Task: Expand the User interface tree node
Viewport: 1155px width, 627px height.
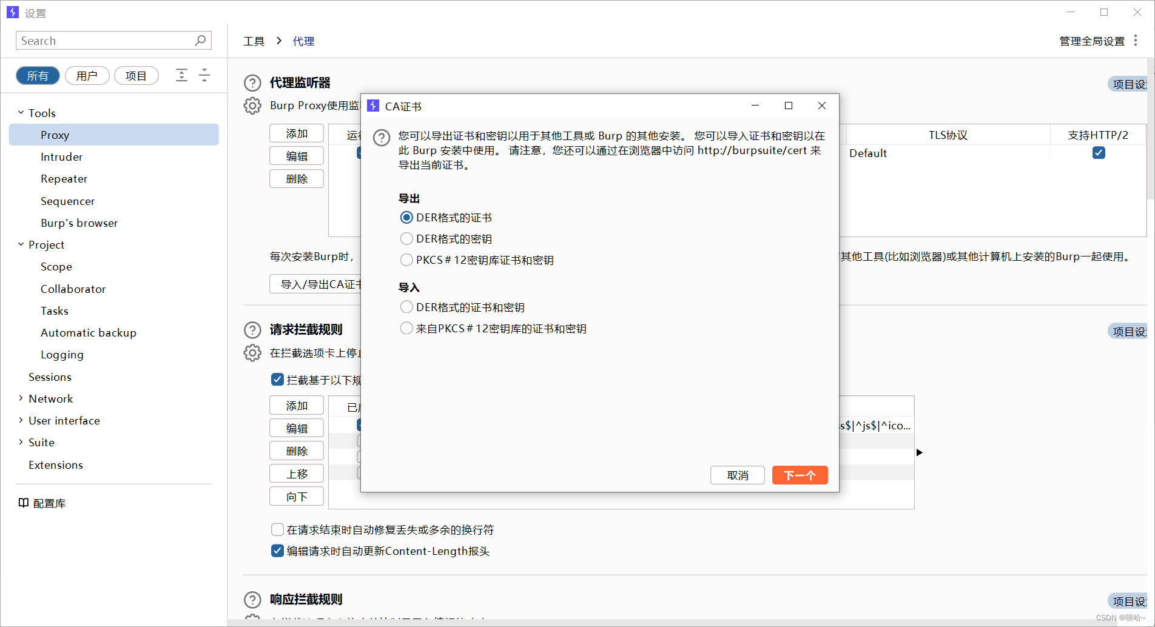Action: pyautogui.click(x=21, y=420)
